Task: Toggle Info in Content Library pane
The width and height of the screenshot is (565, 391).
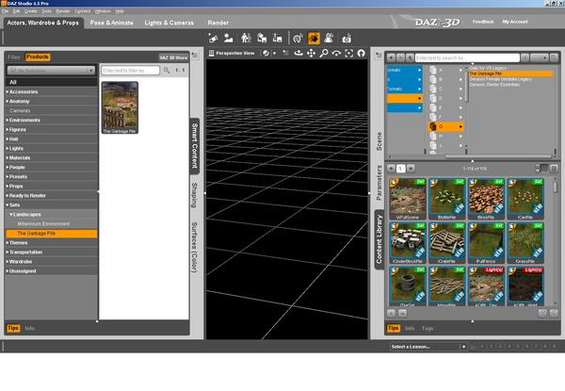Action: click(410, 328)
